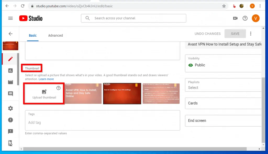
Task: Open Comments from the sidebar
Action: tap(10, 94)
